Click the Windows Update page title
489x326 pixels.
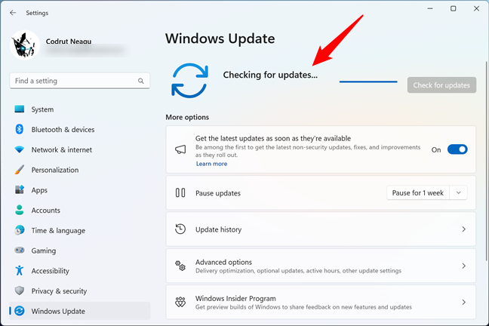pyautogui.click(x=220, y=38)
